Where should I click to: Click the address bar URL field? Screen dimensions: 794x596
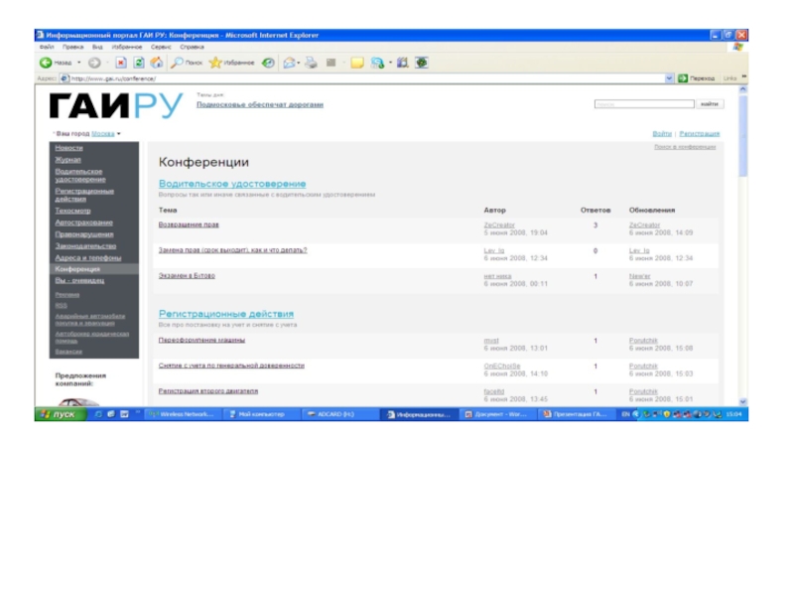pos(362,78)
